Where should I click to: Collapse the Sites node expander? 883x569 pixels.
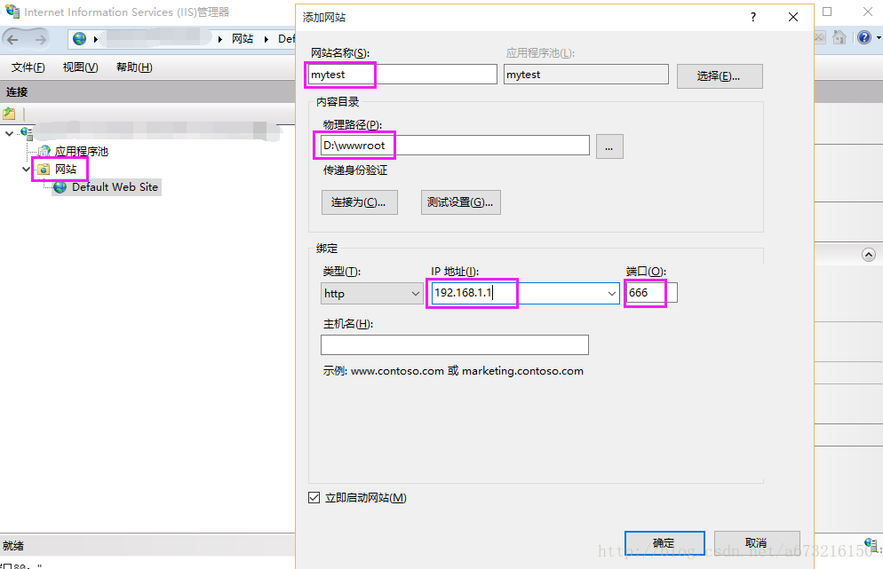tap(26, 170)
